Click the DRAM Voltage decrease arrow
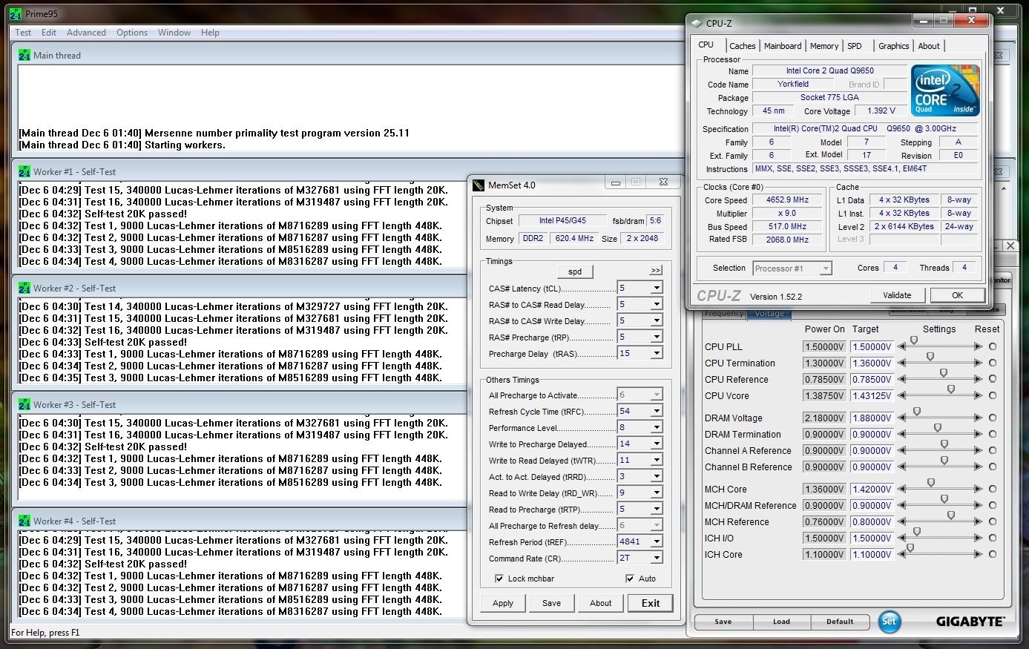The height and width of the screenshot is (649, 1029). point(901,418)
